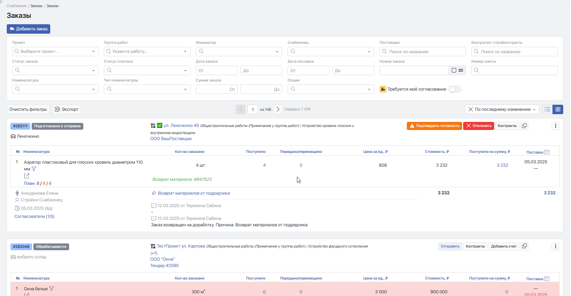The width and height of the screenshot is (571, 296).
Task: Open sort dropdown По последнему изменению
Action: pyautogui.click(x=502, y=109)
